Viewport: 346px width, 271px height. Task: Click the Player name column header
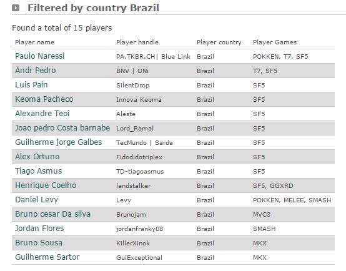(34, 42)
